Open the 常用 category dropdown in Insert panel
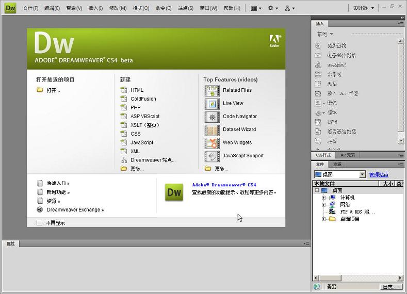Viewport: 407px width, 294px height. coord(325,34)
